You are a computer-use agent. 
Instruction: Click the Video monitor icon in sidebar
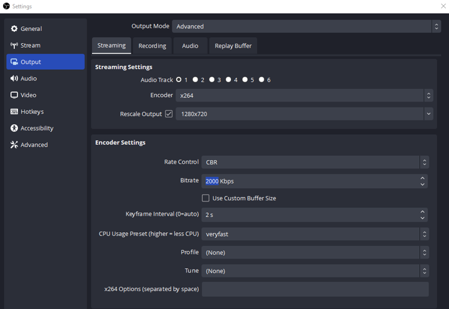click(x=14, y=95)
